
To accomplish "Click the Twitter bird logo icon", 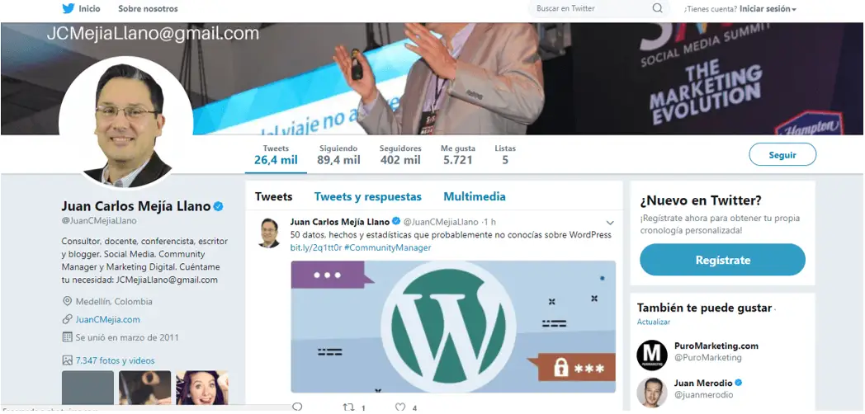I will (68, 9).
